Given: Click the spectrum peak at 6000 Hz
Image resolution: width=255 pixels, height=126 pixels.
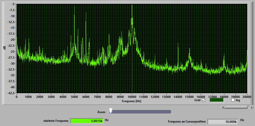Looking at the screenshot, I should click(x=86, y=13).
